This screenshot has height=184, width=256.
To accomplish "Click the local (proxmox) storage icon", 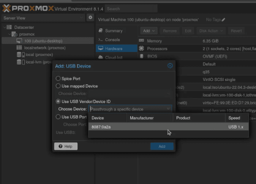I will 21,55.
